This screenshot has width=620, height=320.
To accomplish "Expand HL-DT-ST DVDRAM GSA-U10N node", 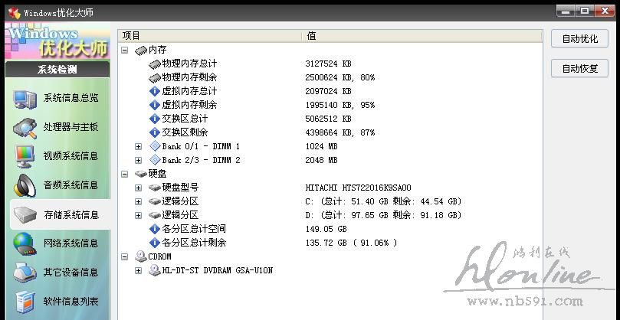I will (x=138, y=270).
